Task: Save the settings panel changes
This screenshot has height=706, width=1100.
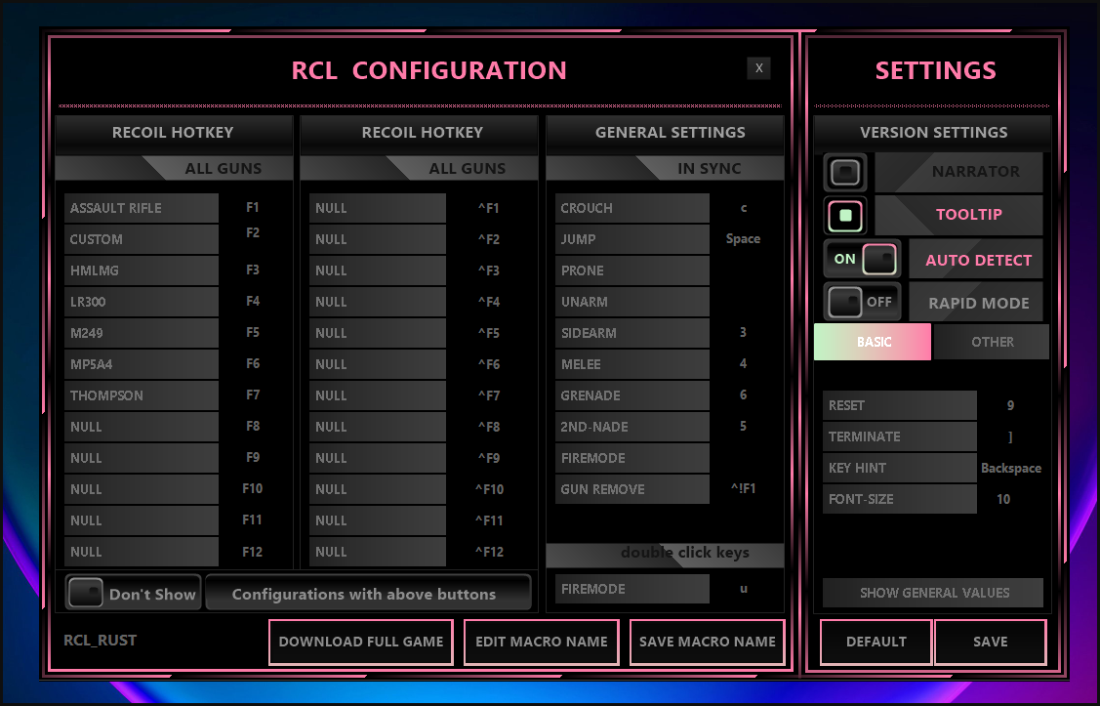Action: (x=990, y=642)
